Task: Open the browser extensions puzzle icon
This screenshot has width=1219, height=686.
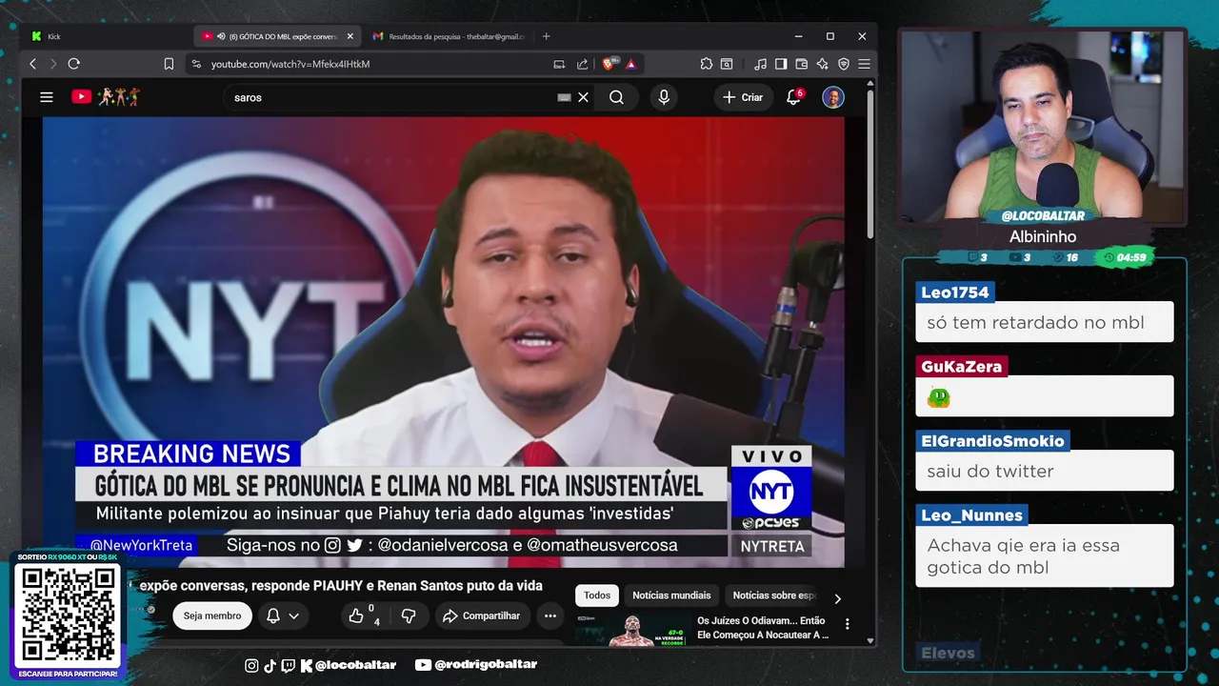Action: [x=706, y=64]
